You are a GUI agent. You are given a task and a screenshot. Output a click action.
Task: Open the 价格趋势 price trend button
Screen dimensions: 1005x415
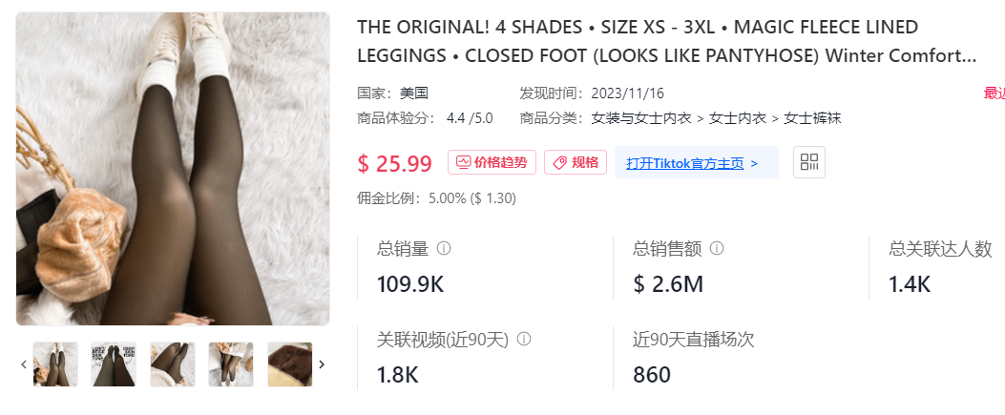click(x=492, y=162)
